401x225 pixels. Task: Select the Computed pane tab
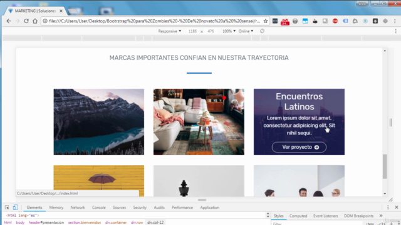[298, 216]
